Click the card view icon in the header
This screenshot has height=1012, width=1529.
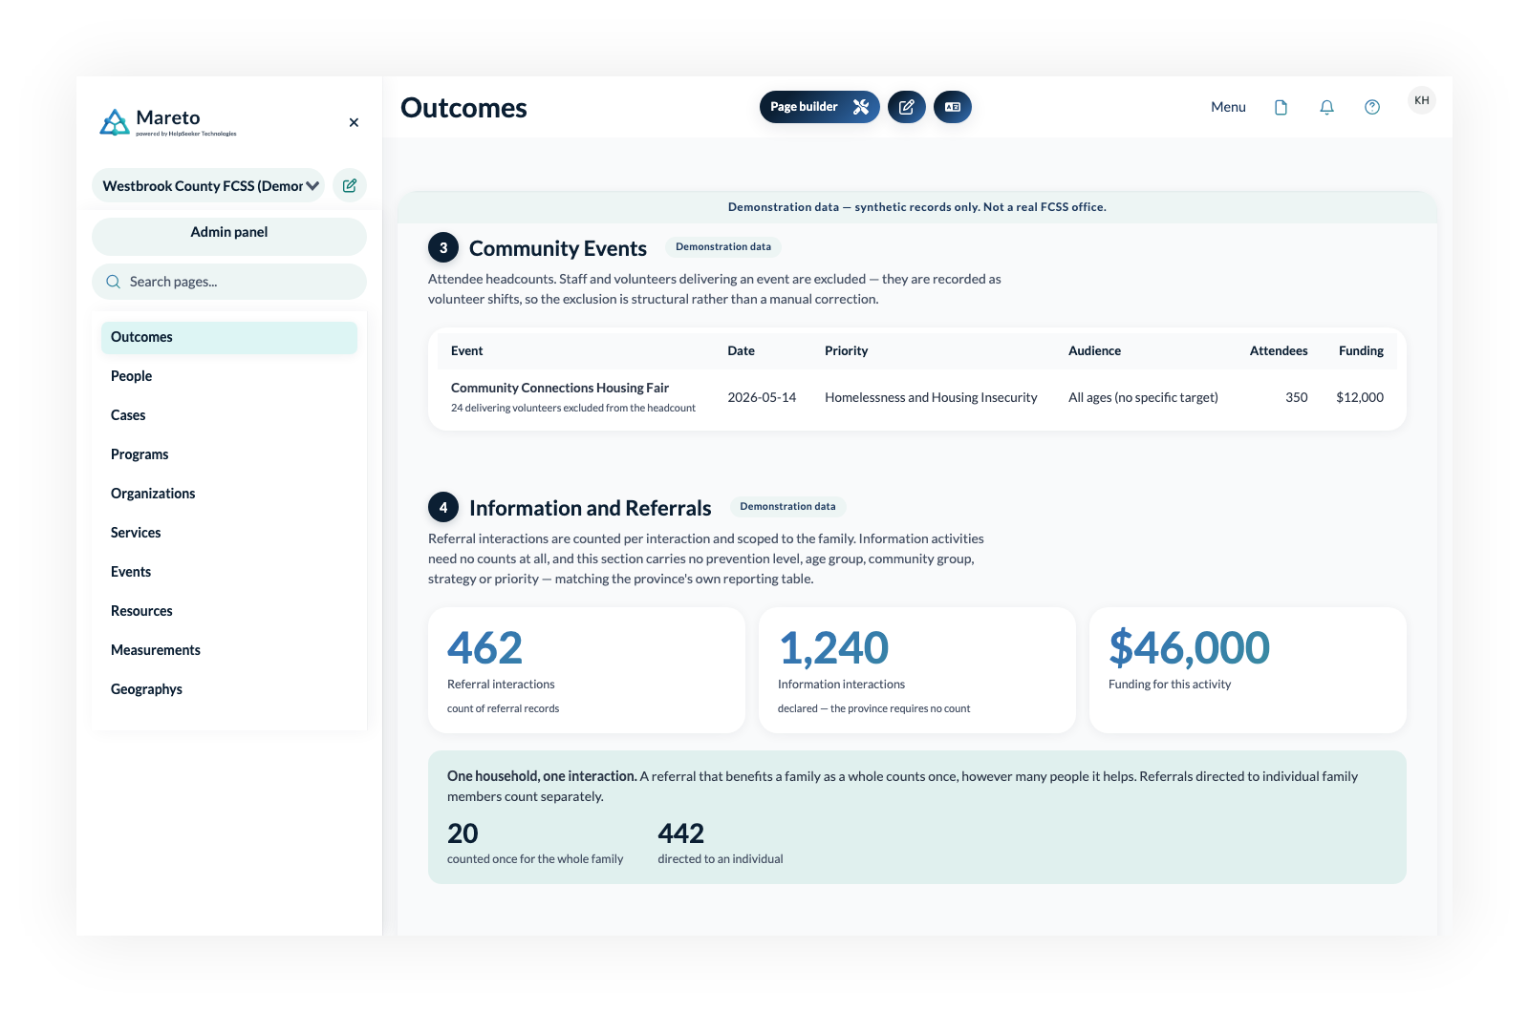point(953,107)
